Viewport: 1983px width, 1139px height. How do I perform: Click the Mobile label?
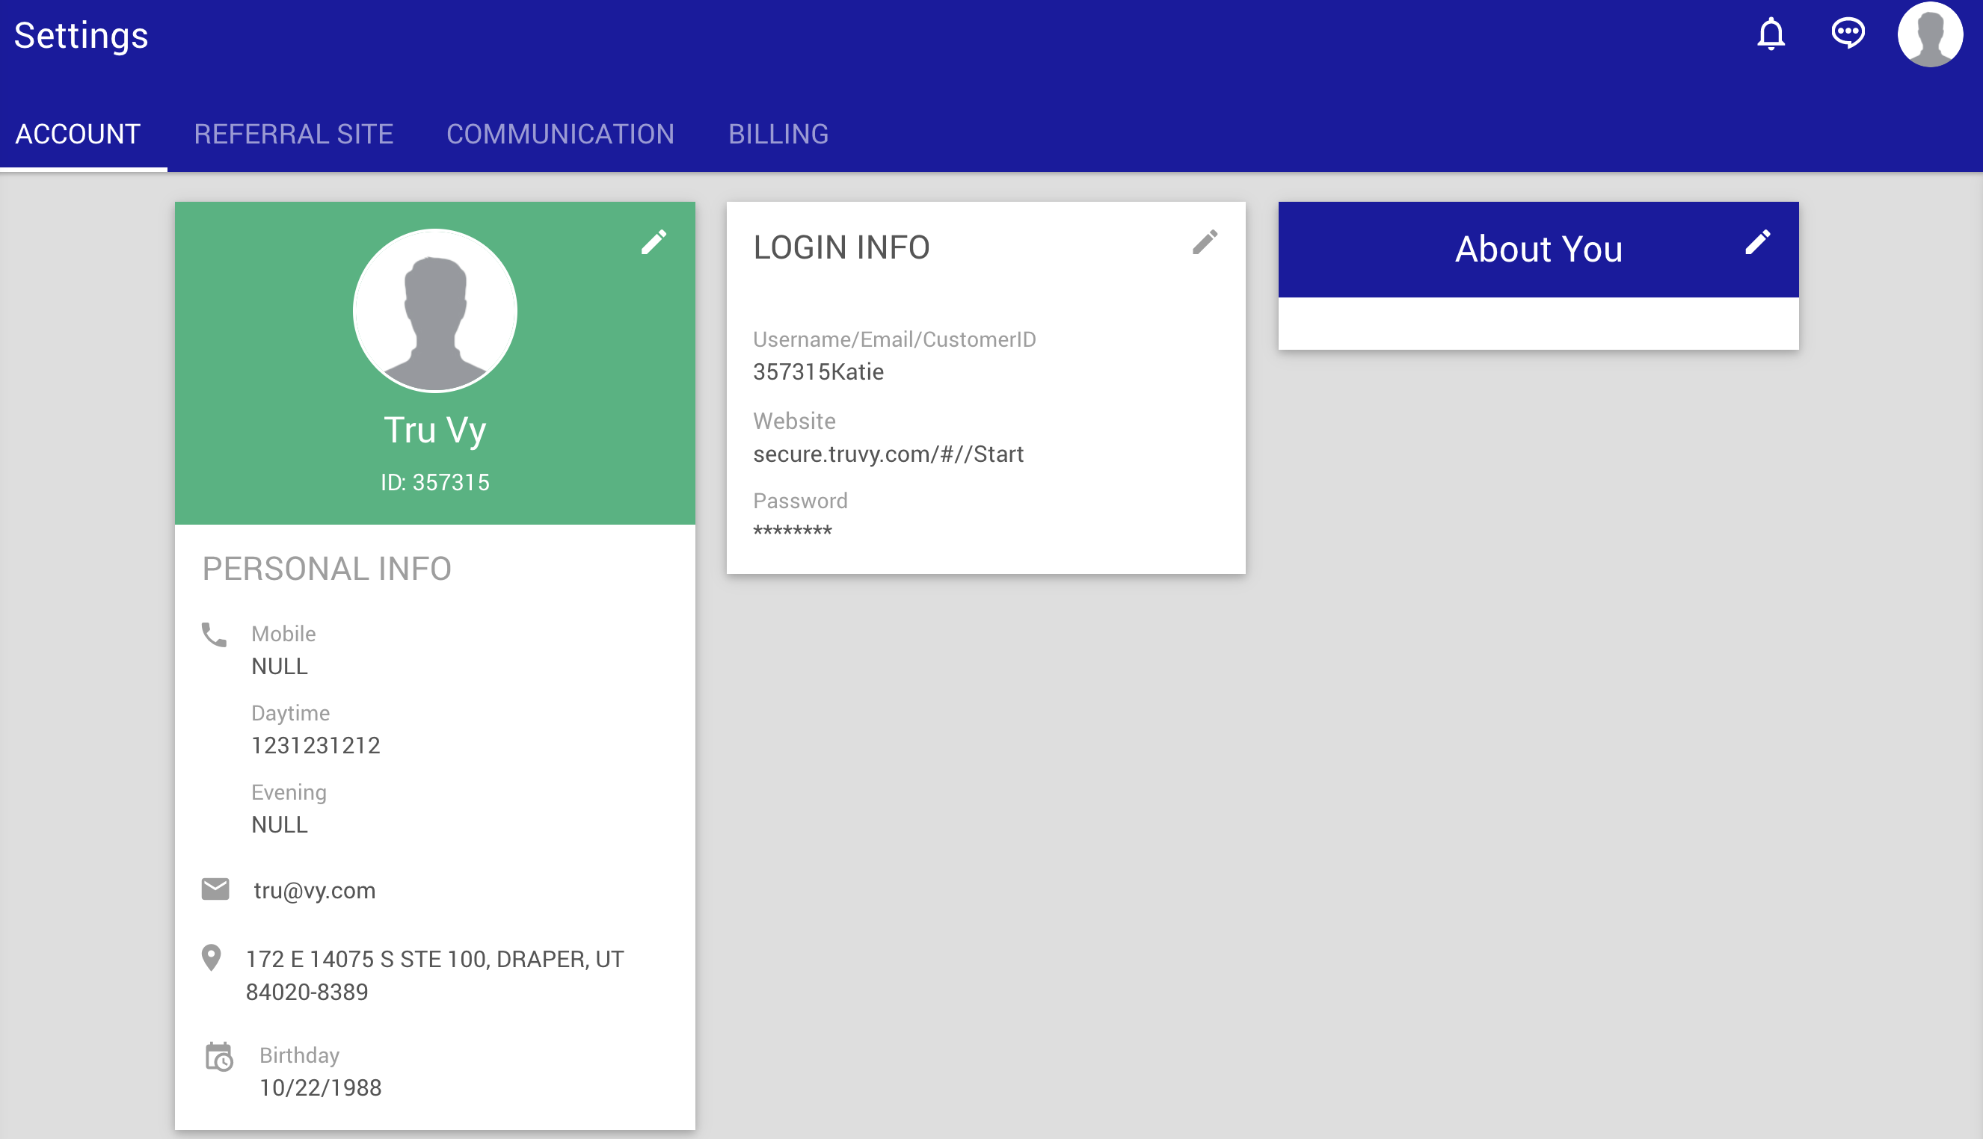(x=283, y=634)
